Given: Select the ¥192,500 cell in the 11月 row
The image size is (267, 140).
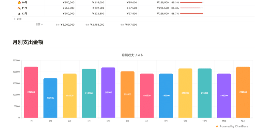Looking at the screenshot, I should [90, 8].
